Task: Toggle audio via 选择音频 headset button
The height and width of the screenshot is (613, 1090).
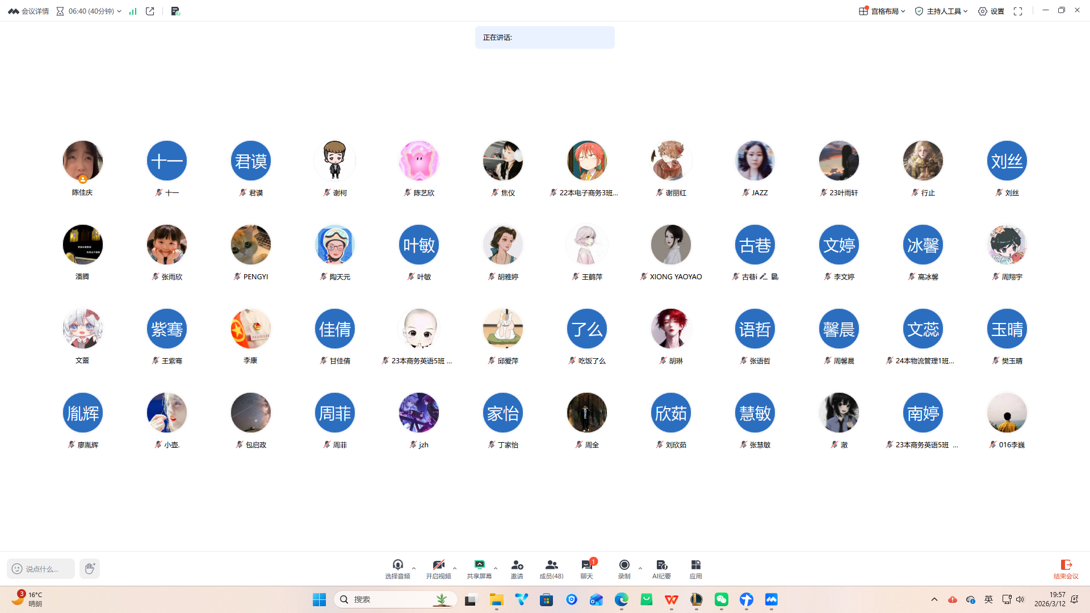Action: pos(397,568)
